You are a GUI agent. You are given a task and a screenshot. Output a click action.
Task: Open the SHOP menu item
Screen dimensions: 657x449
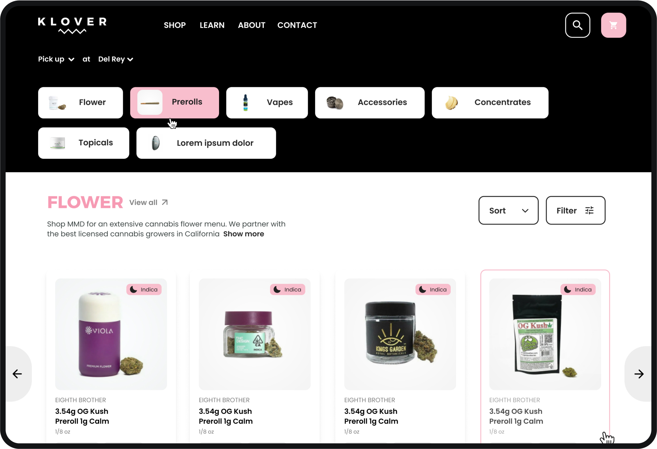coord(175,25)
